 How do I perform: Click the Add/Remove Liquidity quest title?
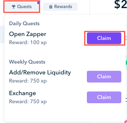click(40, 72)
